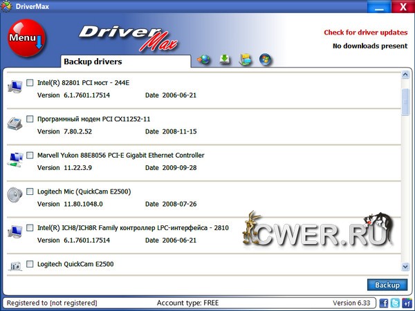Select text Intel(R) 82801 PCI мост - 244E

pyautogui.click(x=84, y=83)
